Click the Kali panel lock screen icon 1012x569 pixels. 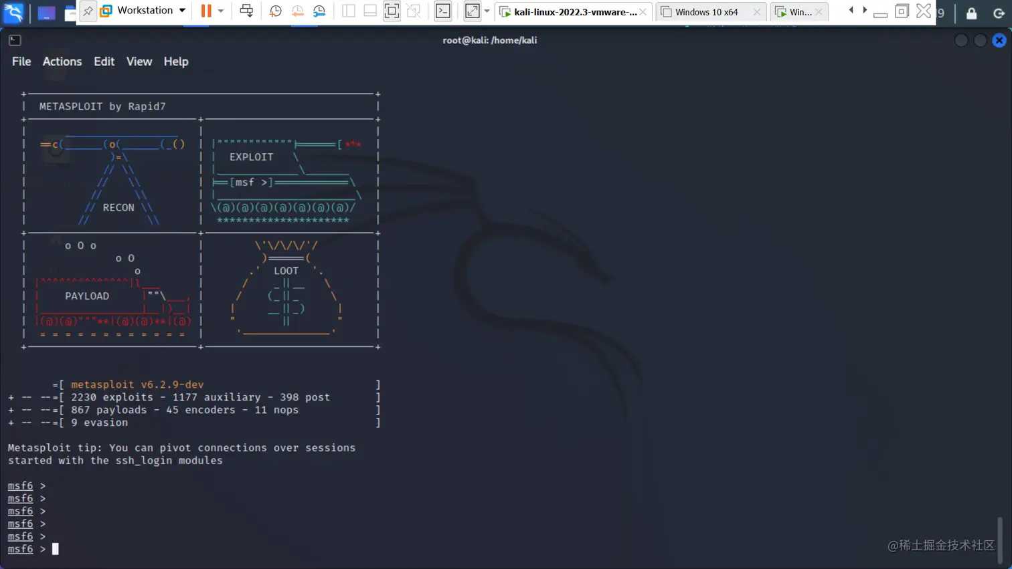coord(971,13)
